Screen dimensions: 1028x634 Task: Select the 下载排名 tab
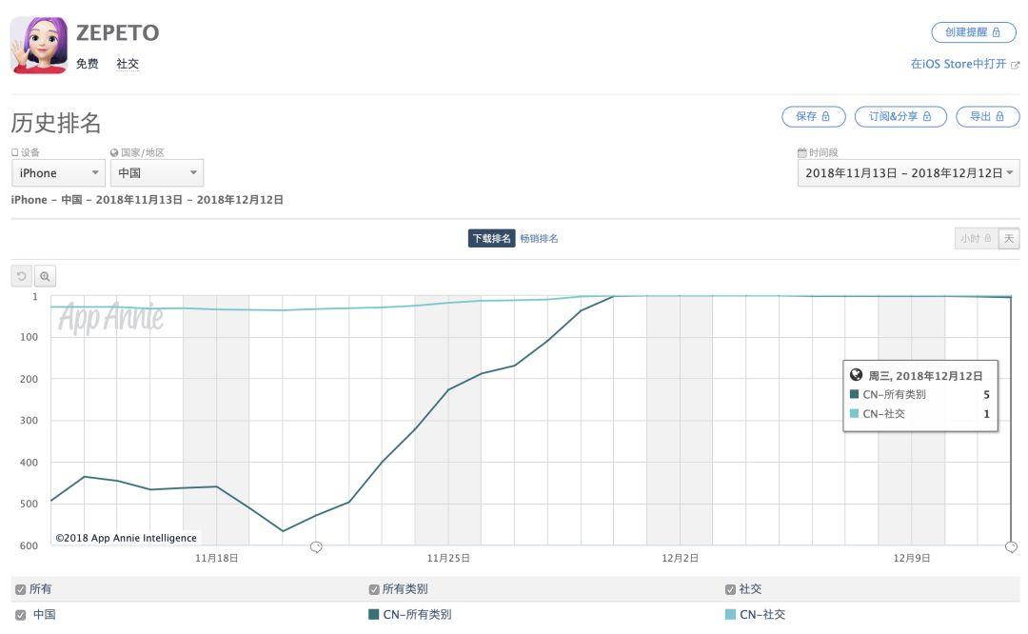tap(492, 239)
